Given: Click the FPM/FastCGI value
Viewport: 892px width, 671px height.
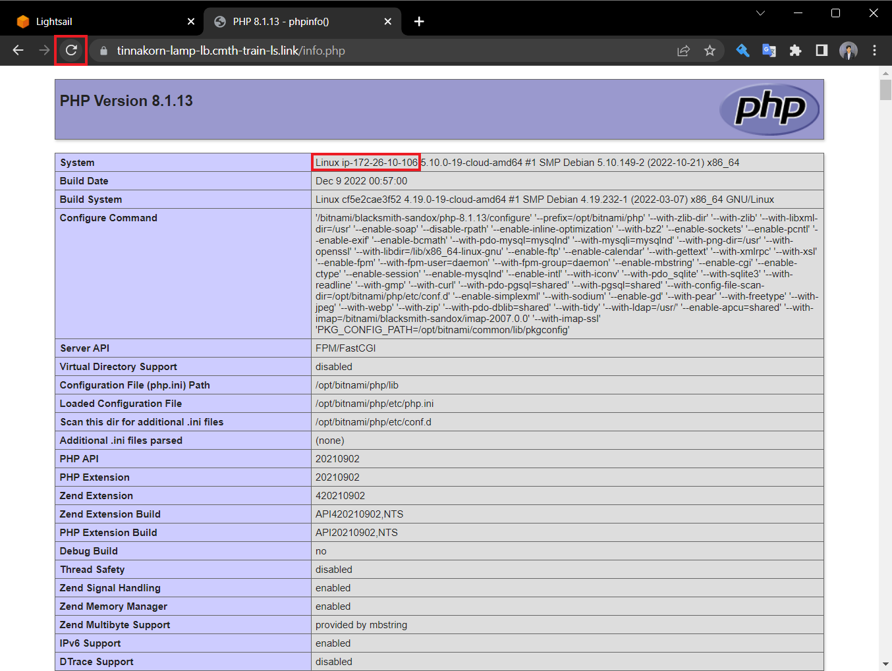Looking at the screenshot, I should (x=346, y=348).
